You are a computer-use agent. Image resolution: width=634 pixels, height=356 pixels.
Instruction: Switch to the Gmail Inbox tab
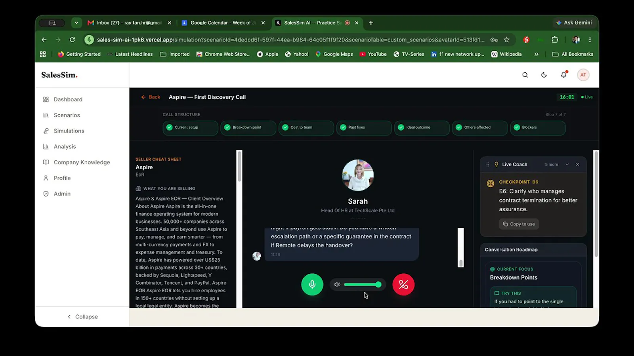129,23
